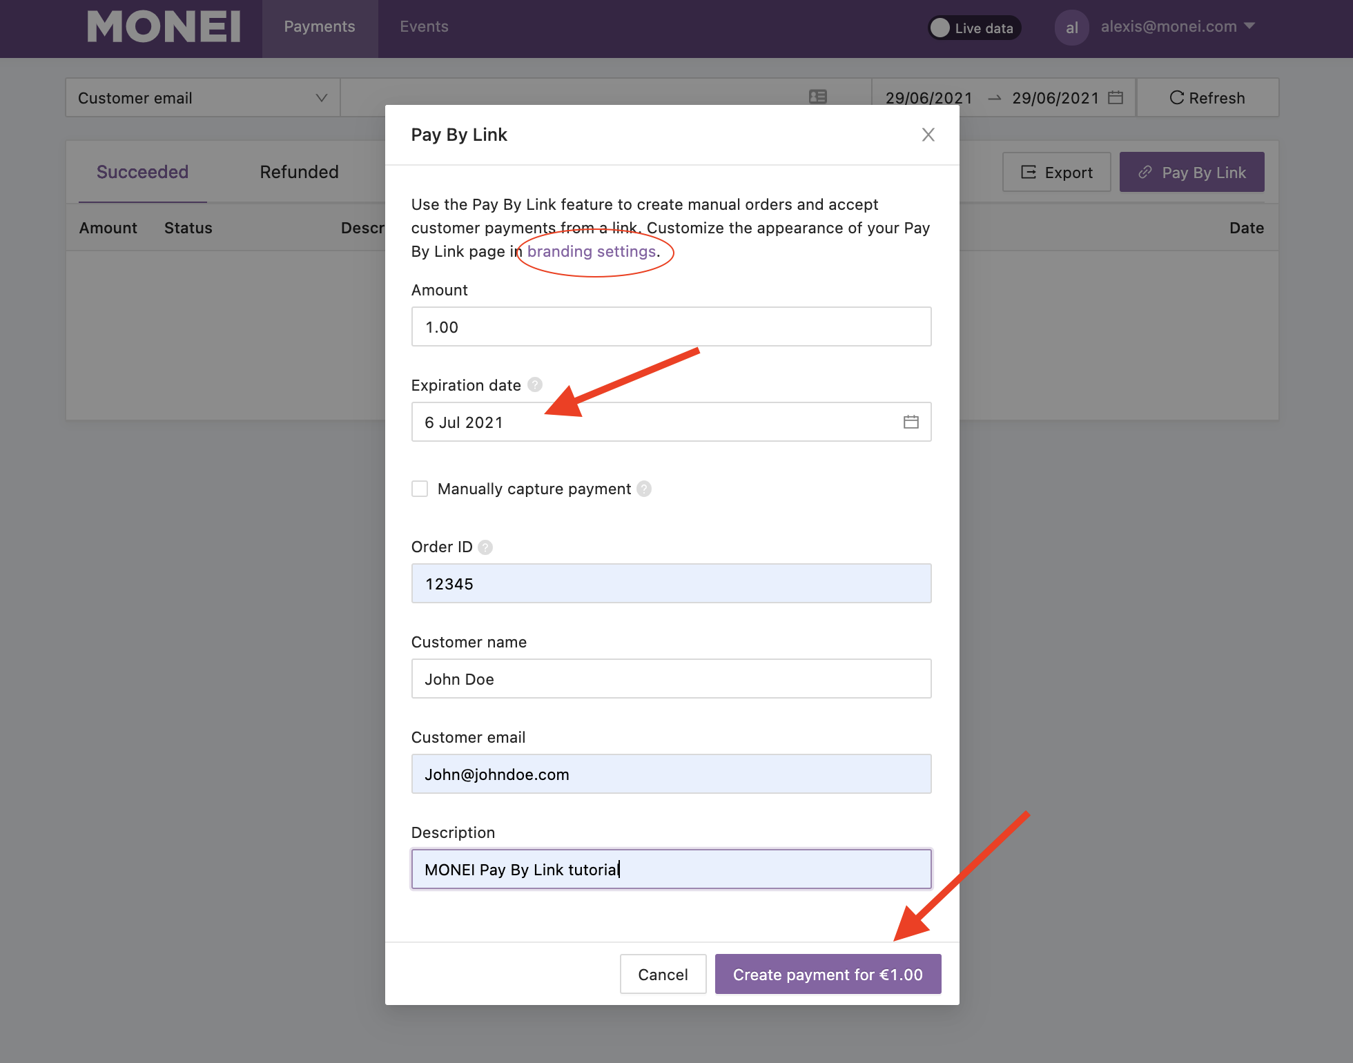Close the Pay By Link dialog
The image size is (1353, 1063).
pos(928,135)
